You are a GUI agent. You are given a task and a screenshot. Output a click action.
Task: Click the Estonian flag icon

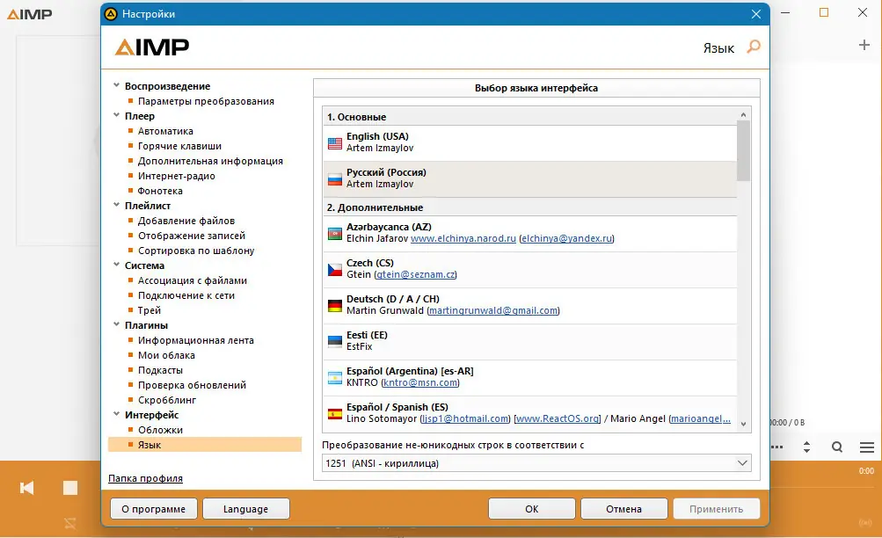coord(335,341)
